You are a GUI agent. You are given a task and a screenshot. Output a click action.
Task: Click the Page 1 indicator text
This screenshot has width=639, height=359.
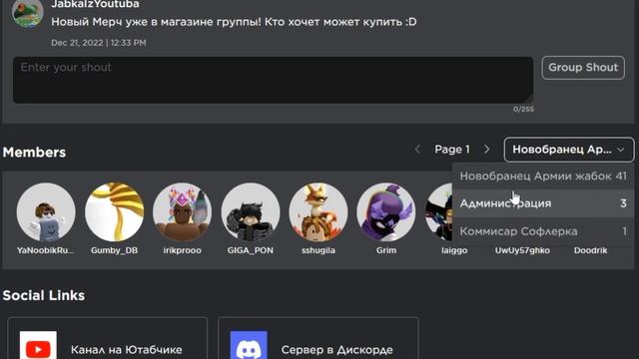[452, 150]
